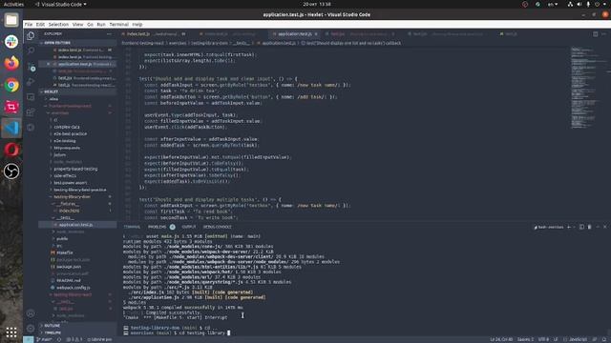Screen dimensions: 611x343
Task: Open the Help menu
Action: coord(137,24)
